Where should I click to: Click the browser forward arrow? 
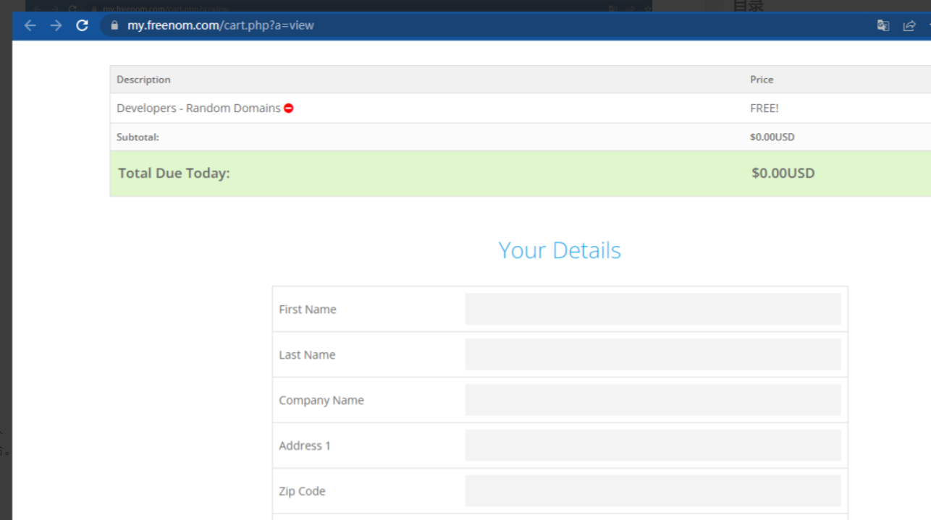pyautogui.click(x=56, y=25)
